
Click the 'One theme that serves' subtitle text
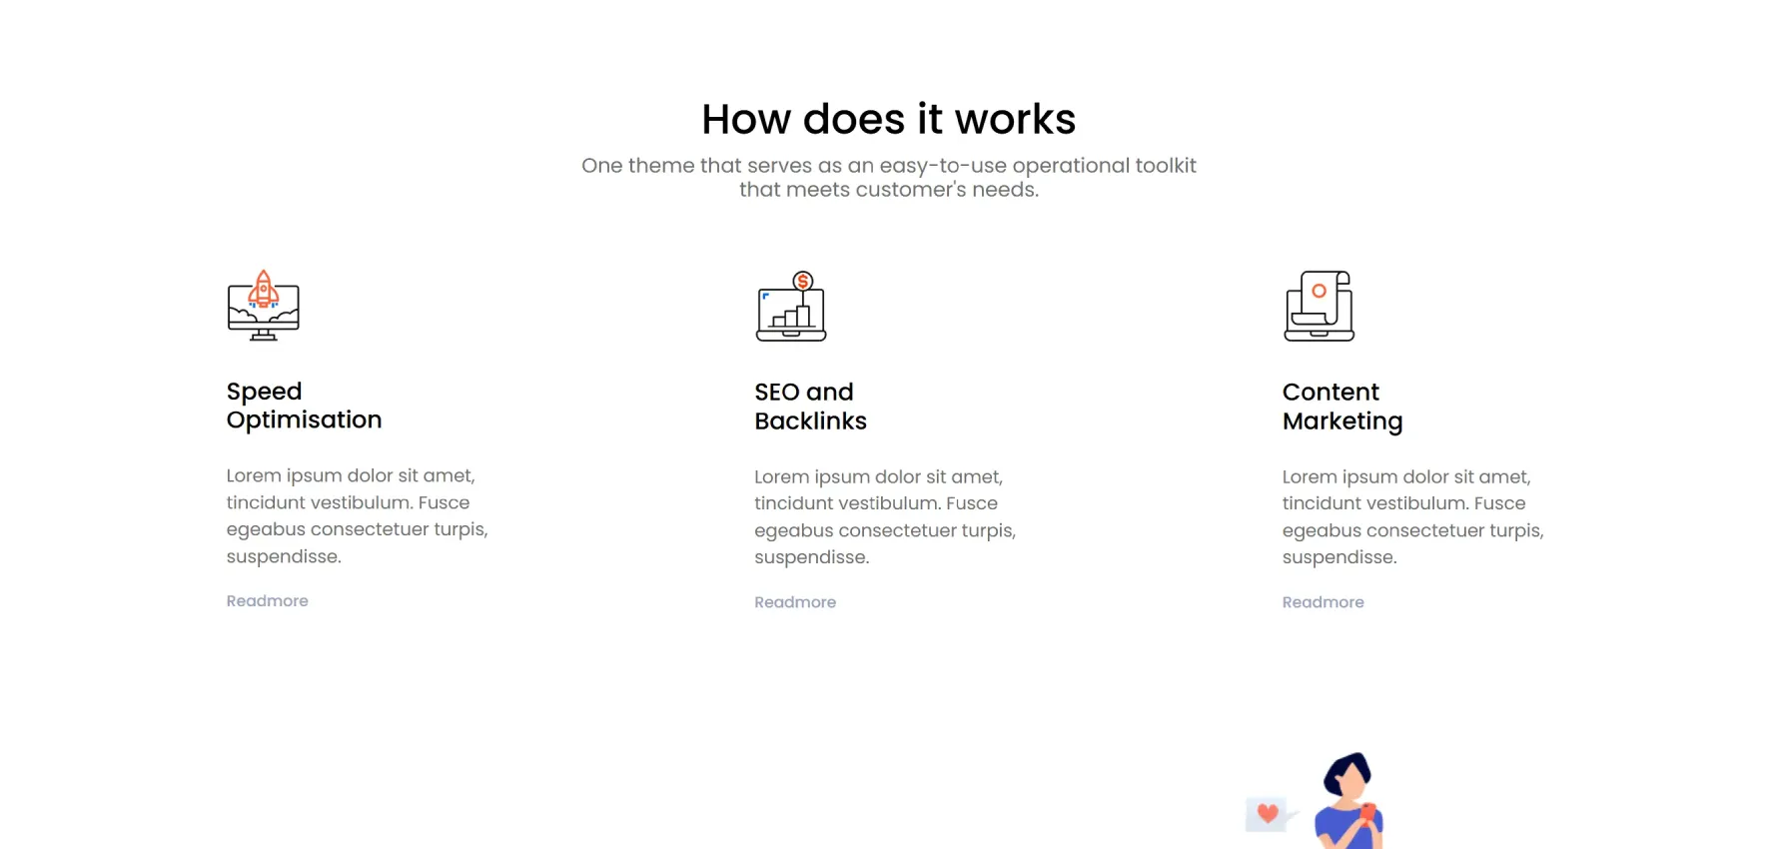coord(888,178)
